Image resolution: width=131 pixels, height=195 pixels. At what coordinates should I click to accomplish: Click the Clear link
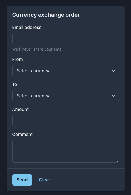click(45, 180)
